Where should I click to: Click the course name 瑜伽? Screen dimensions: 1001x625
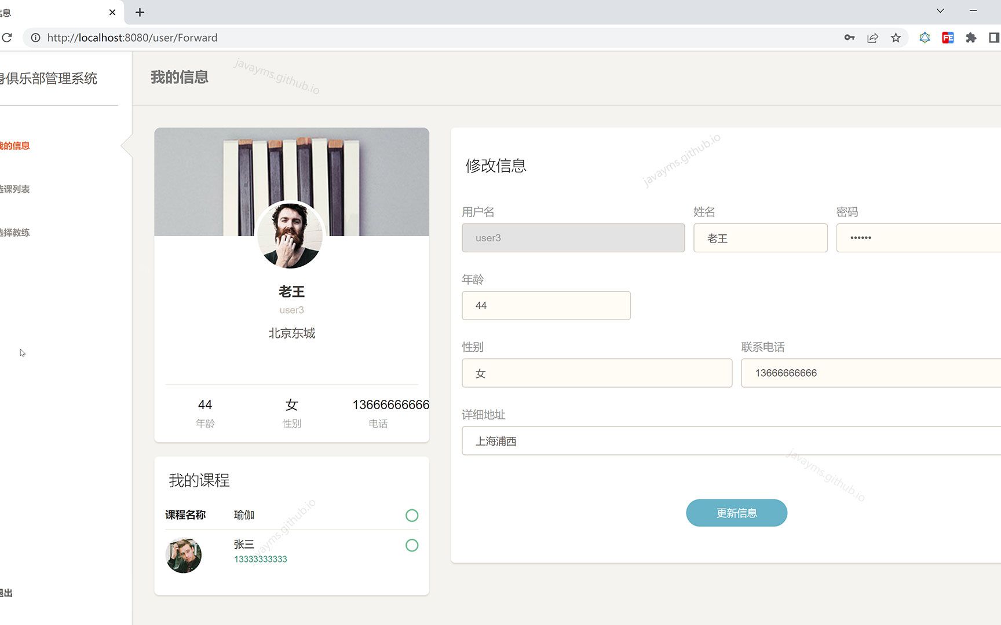(x=244, y=514)
